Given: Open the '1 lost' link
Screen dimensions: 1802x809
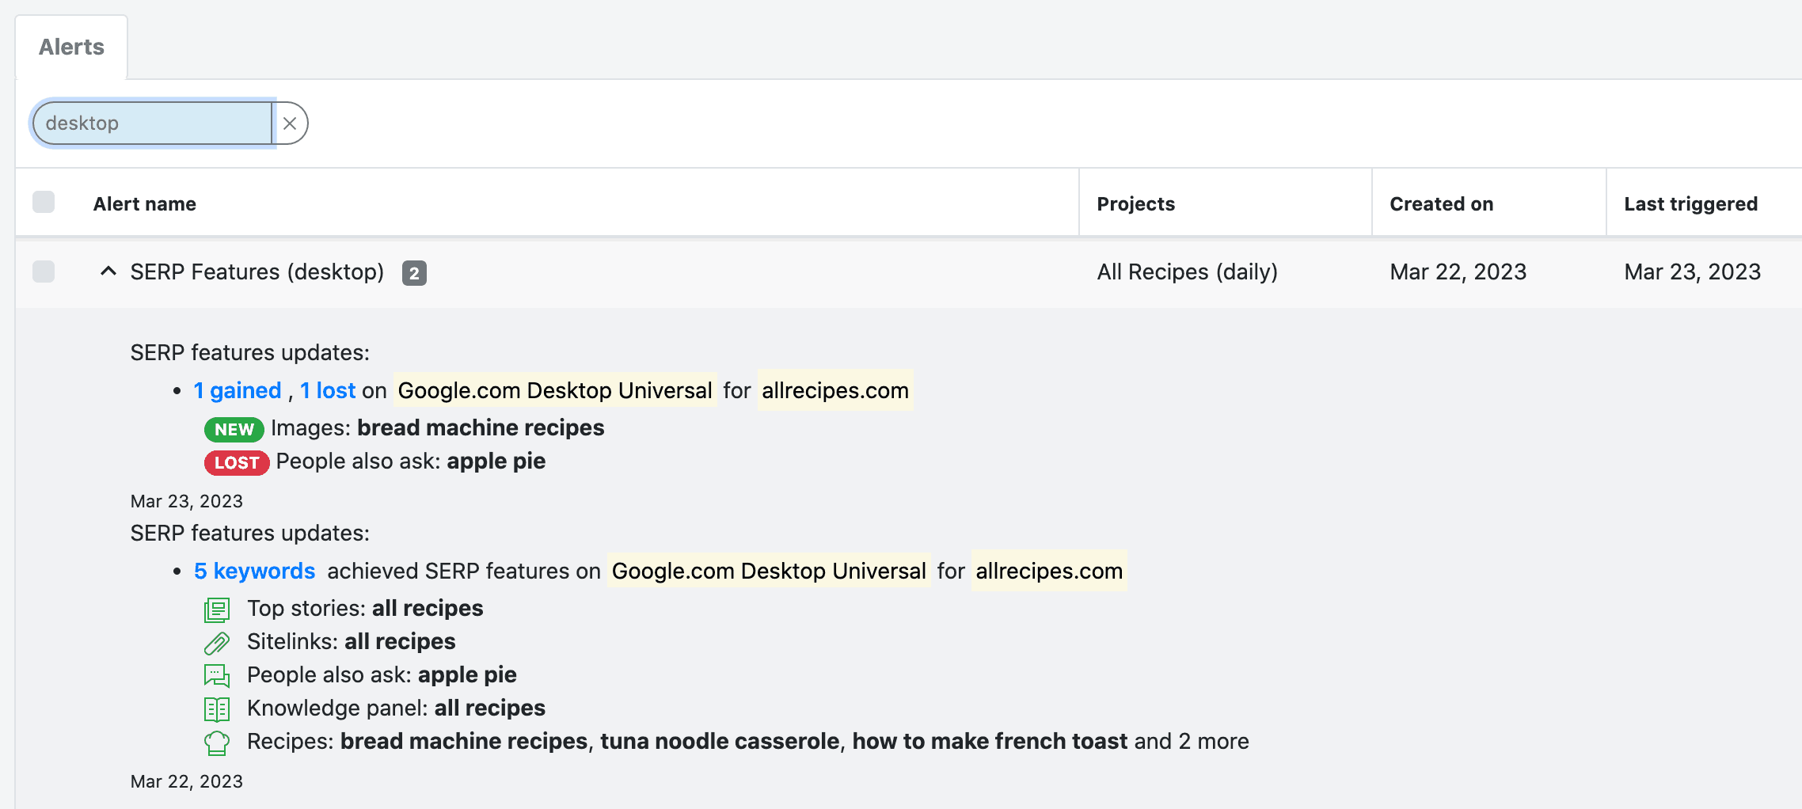Looking at the screenshot, I should 328,390.
